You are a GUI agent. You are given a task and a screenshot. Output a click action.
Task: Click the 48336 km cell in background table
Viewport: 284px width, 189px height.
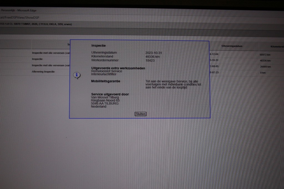265,60
